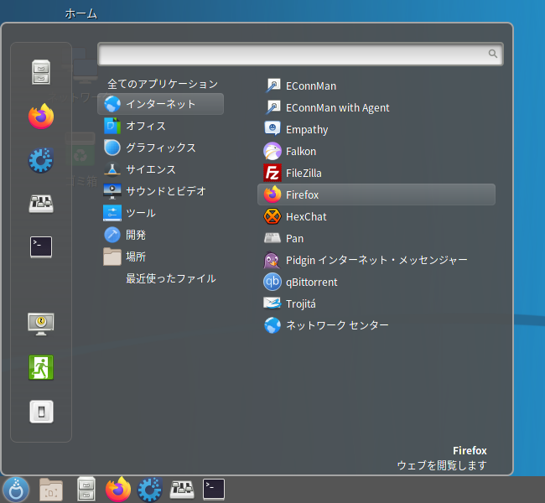Open the file cabinet icon on the taskbar
This screenshot has width=545, height=503.
(x=86, y=489)
